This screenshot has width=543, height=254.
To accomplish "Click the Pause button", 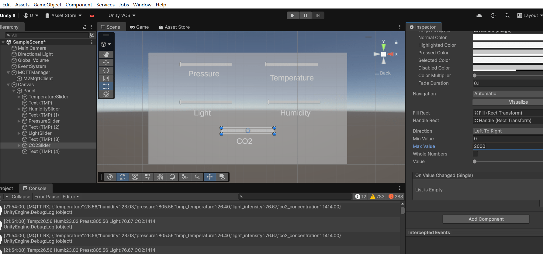I will coord(306,15).
